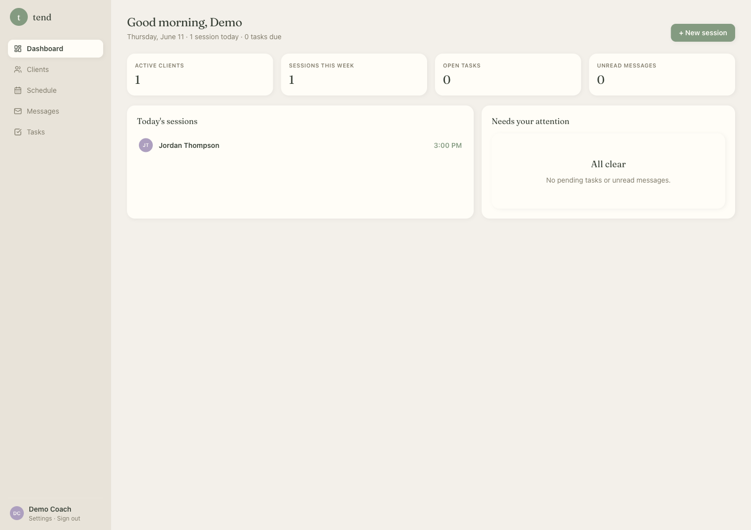Click the DC avatar for Demo Coach
This screenshot has height=530, width=751.
[17, 513]
